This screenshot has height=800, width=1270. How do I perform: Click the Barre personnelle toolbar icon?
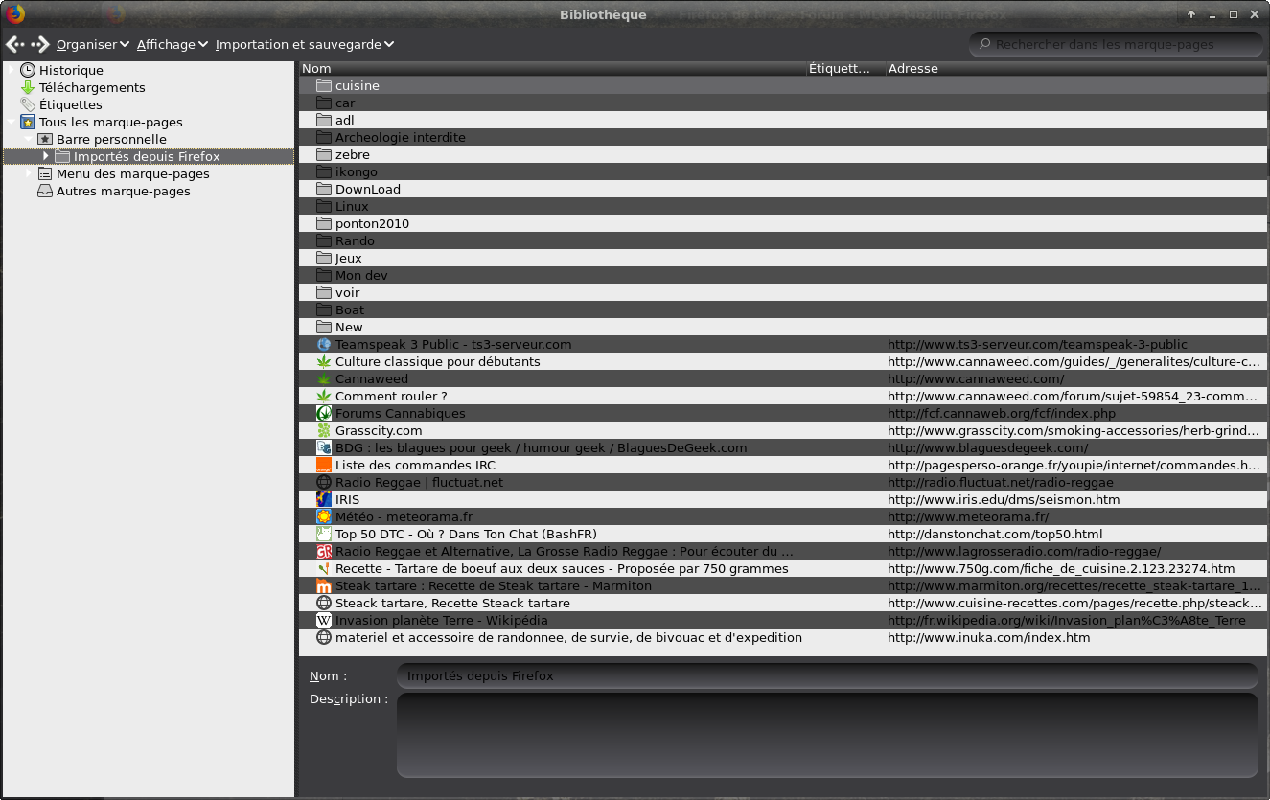(x=45, y=139)
